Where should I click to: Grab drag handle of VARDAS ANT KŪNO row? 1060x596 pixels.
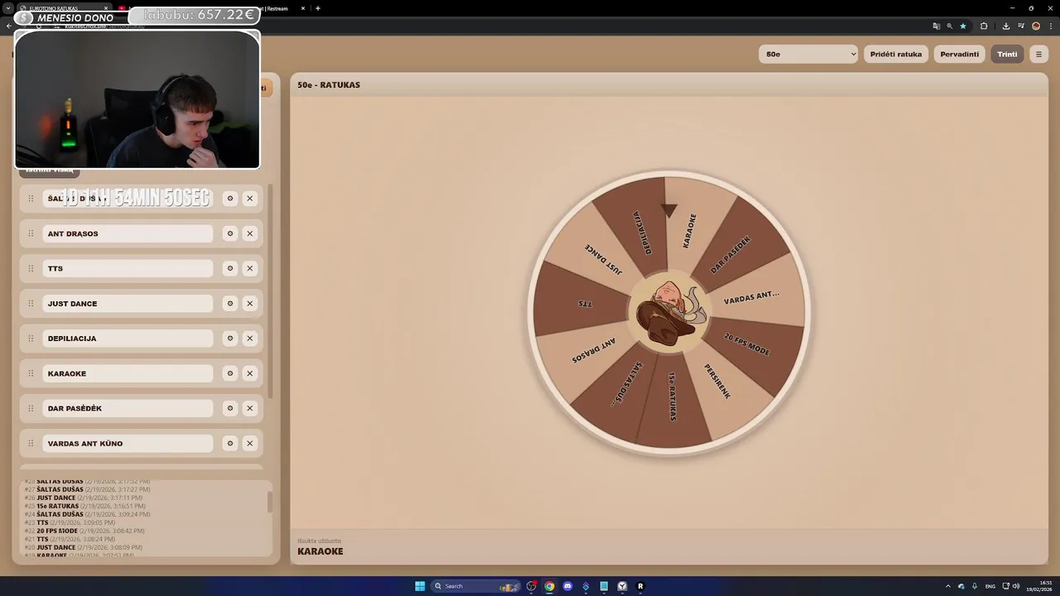point(31,444)
